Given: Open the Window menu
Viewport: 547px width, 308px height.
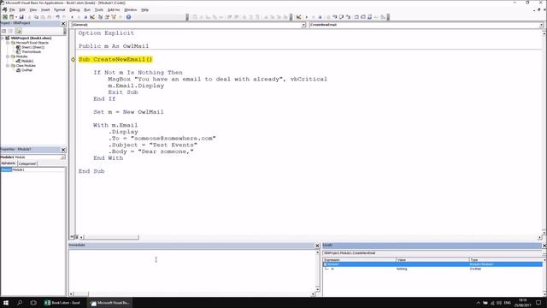Looking at the screenshot, I should [x=131, y=9].
